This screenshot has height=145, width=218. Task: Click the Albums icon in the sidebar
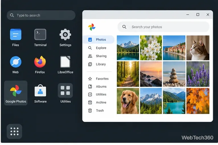(90, 86)
